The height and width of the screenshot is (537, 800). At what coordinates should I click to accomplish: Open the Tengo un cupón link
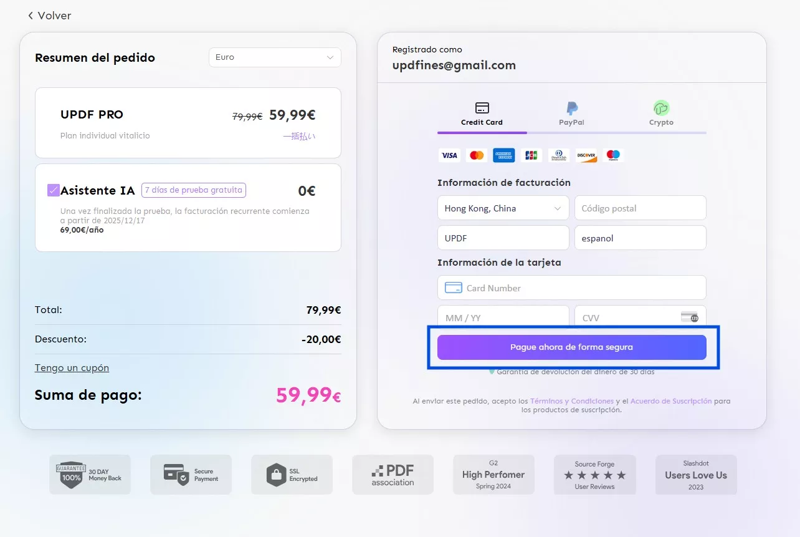click(72, 368)
